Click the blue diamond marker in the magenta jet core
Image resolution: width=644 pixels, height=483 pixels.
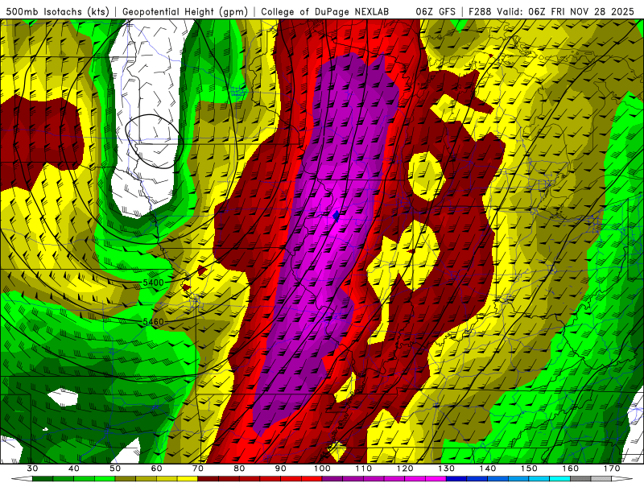(x=336, y=216)
